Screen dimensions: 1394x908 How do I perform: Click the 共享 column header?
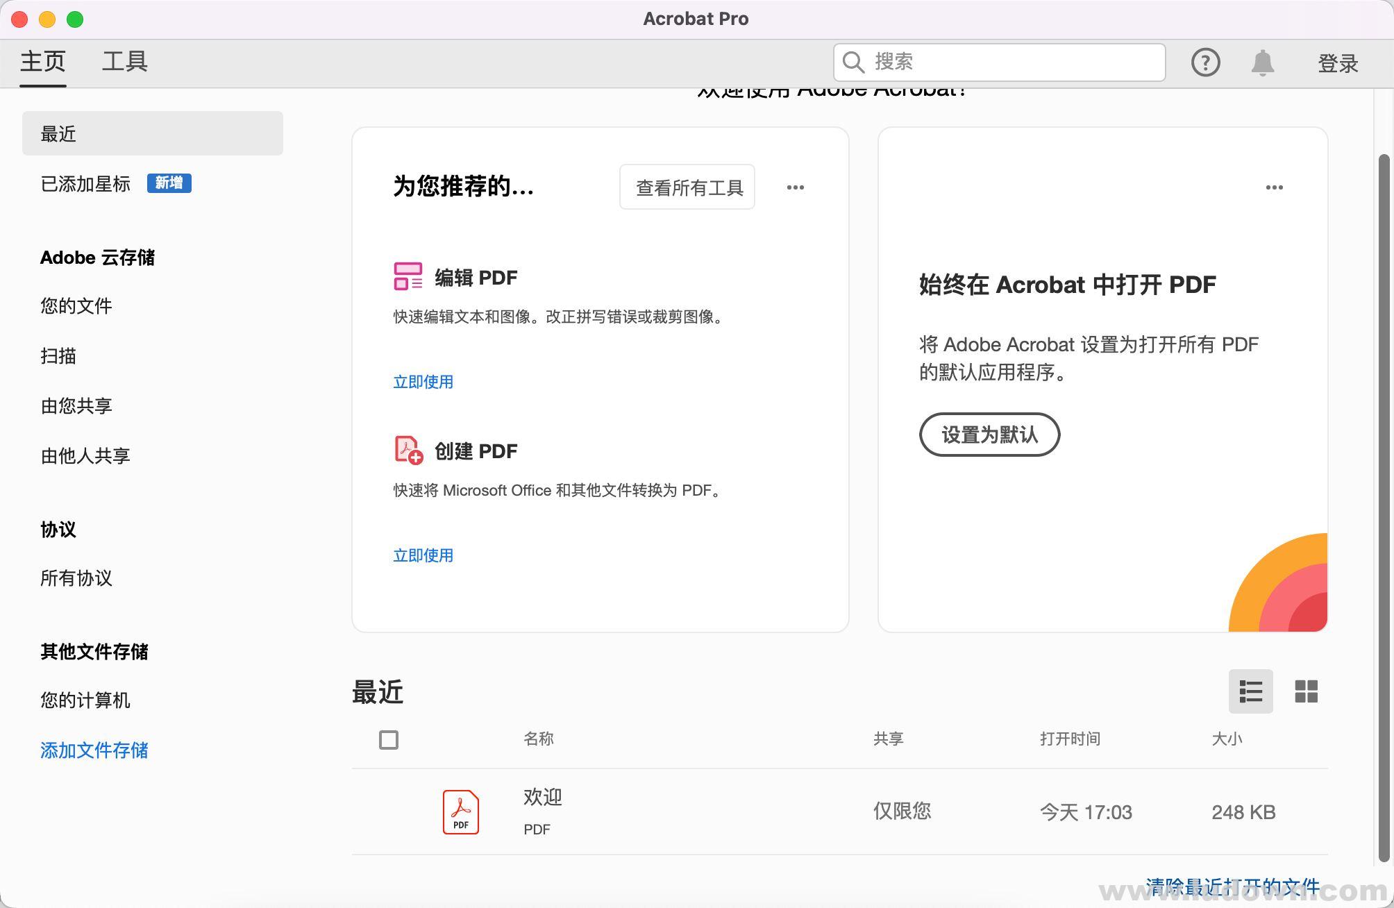(x=889, y=739)
